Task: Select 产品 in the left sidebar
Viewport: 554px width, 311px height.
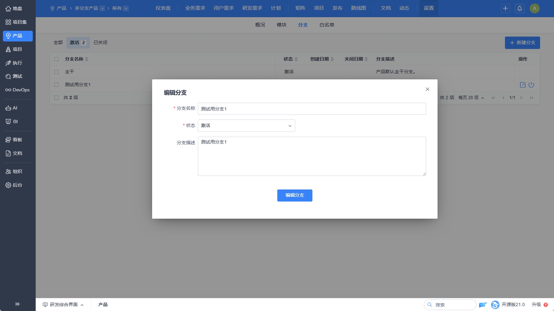Action: 18,36
